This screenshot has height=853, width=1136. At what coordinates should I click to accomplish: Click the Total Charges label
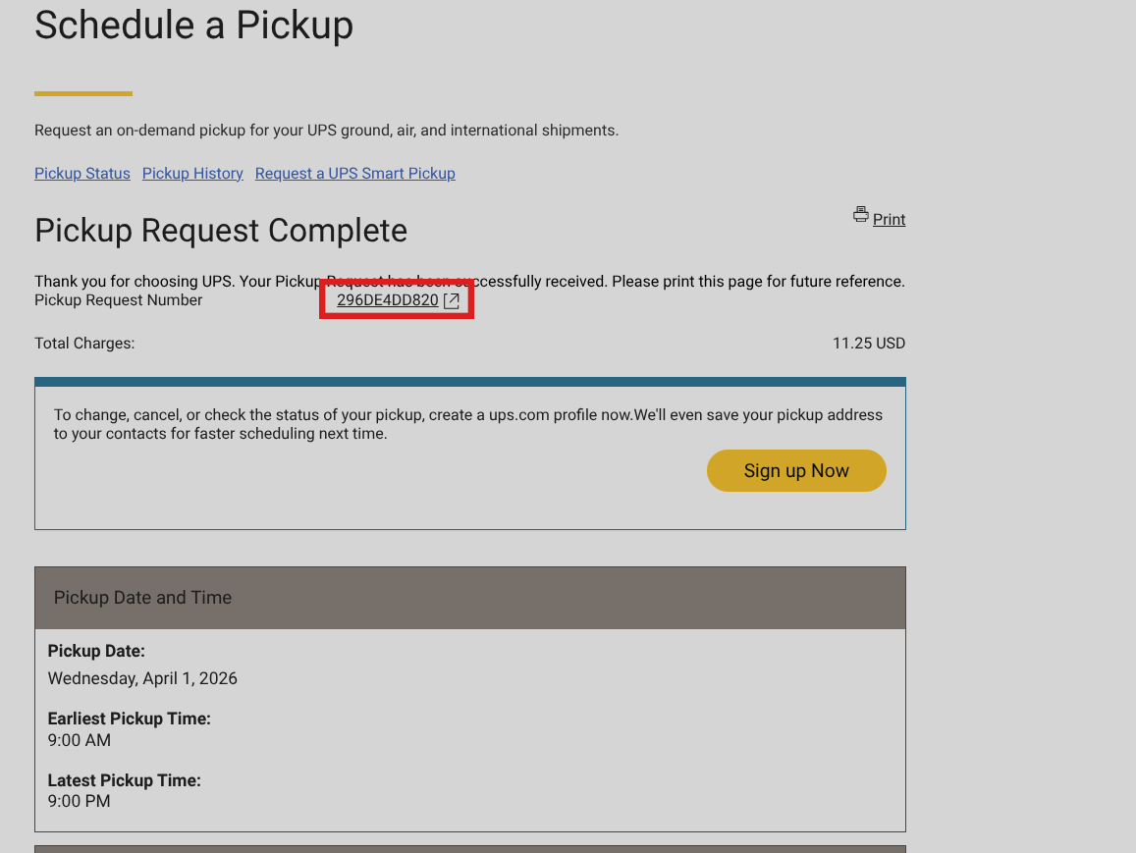click(x=84, y=344)
